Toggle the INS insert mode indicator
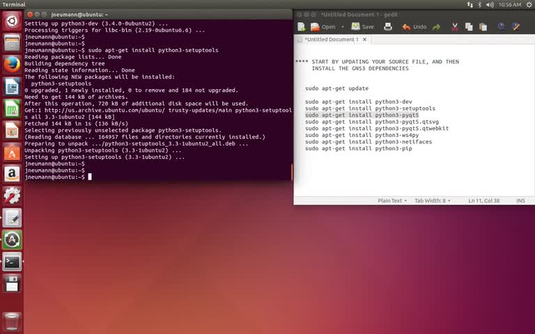 point(520,200)
